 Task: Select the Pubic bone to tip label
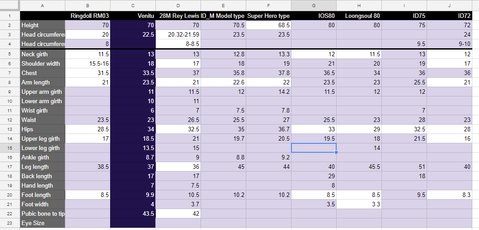click(x=43, y=214)
